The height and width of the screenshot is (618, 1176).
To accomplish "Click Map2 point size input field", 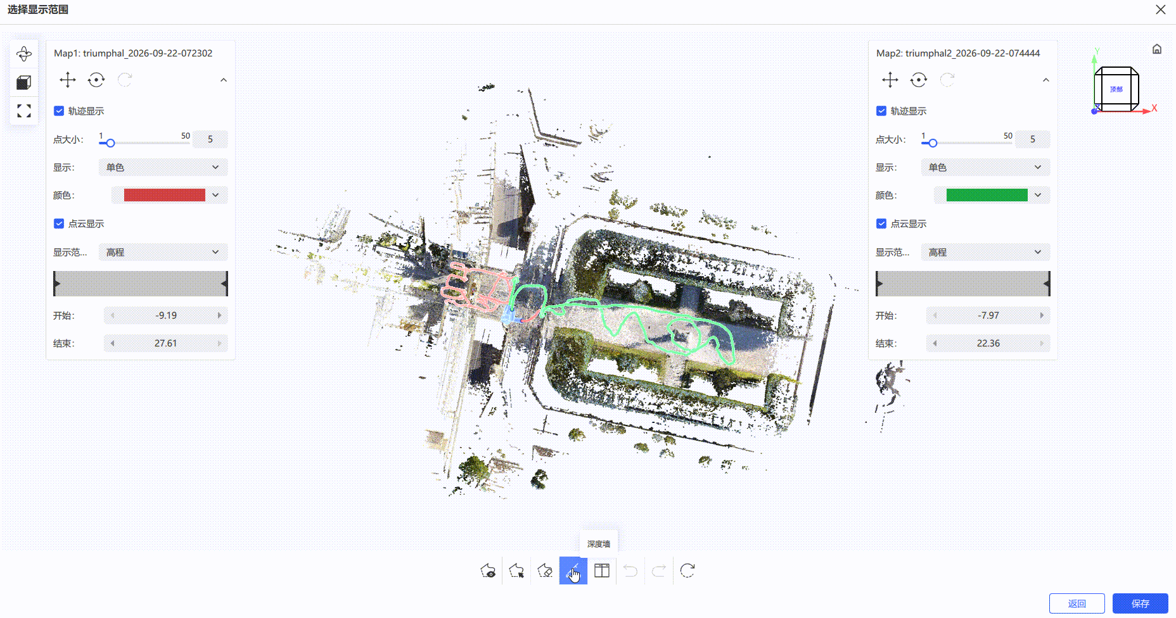I will pos(1033,139).
